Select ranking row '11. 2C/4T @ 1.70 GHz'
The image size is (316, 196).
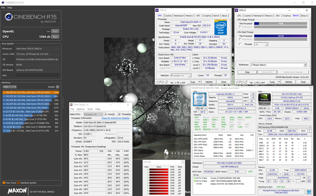[31, 131]
